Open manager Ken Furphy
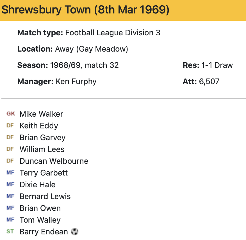 (76, 81)
